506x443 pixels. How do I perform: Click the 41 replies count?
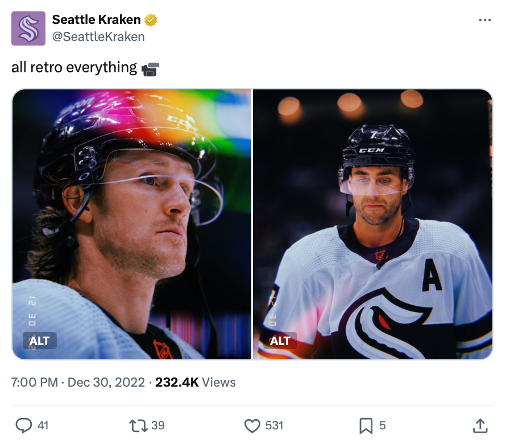pyautogui.click(x=43, y=425)
